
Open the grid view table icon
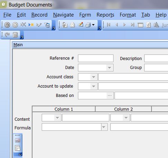(x=140, y=25)
